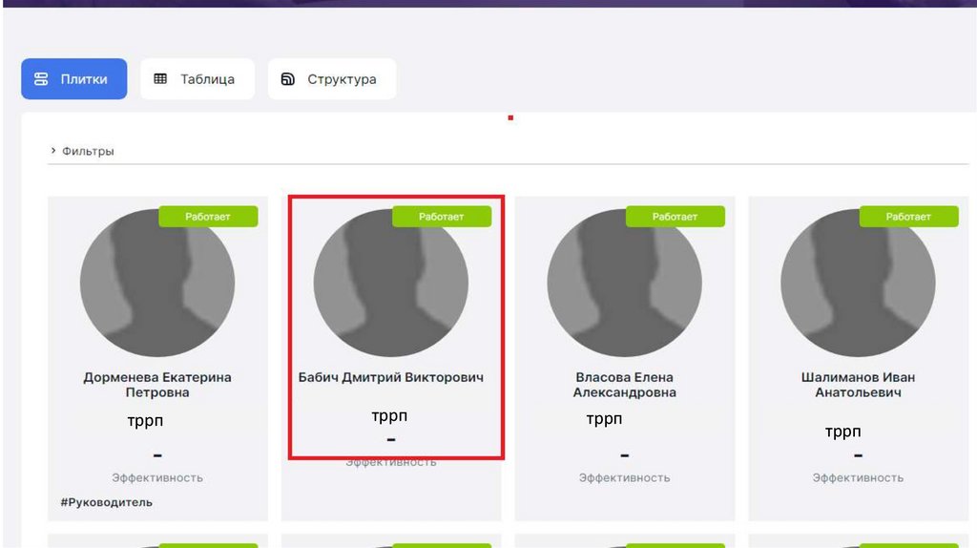The height and width of the screenshot is (548, 977).
Task: Click Эффективность label under Шалиманов
Action: [x=858, y=477]
